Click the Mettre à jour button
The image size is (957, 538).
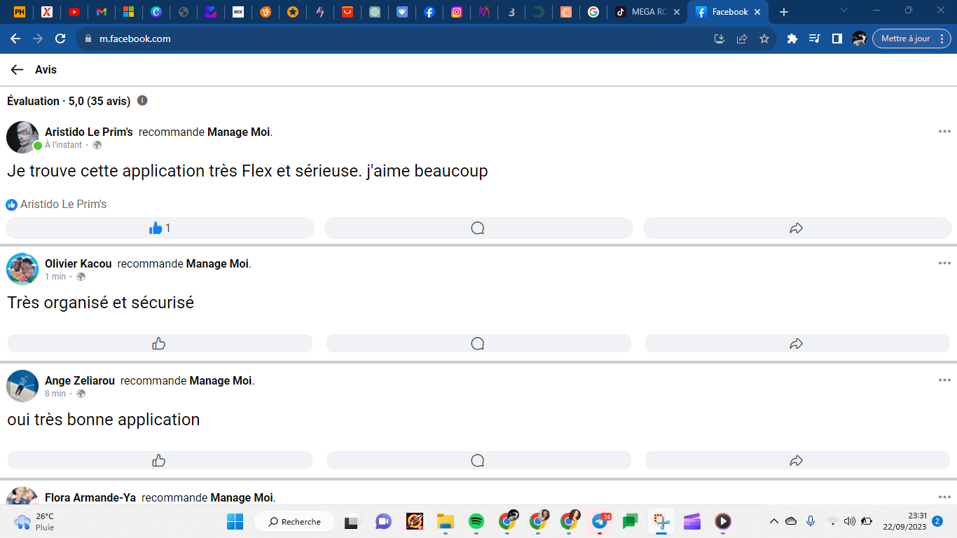coord(905,39)
